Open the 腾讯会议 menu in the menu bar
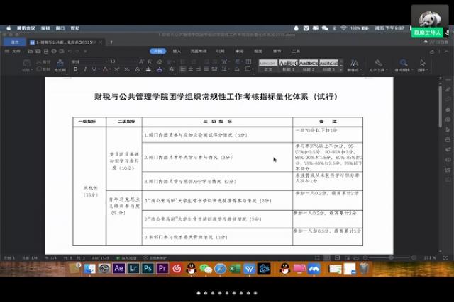 pos(26,28)
